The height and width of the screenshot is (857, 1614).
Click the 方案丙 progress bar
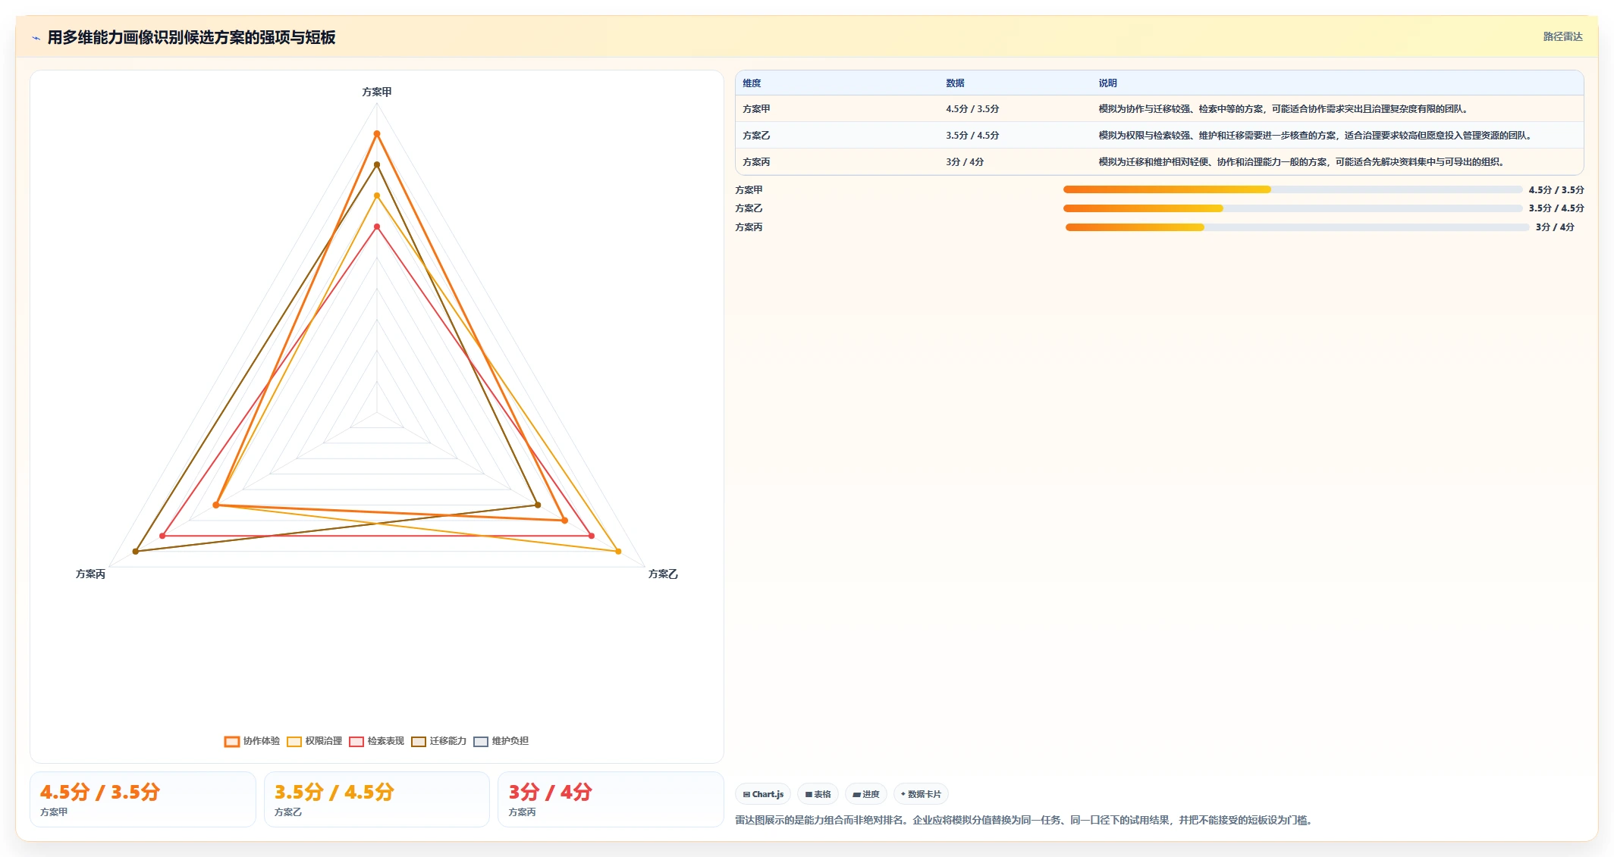[x=1297, y=227]
